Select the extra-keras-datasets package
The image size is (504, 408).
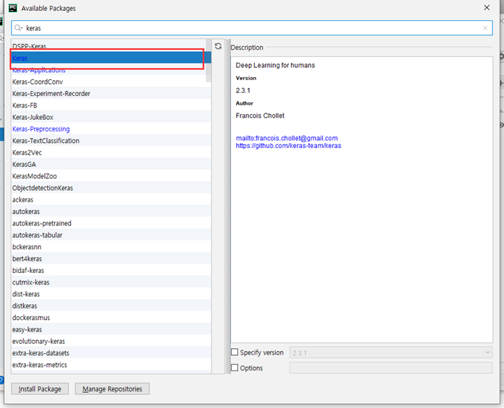(x=111, y=353)
